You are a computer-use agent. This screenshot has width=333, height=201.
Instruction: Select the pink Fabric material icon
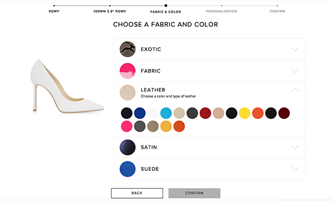point(128,71)
